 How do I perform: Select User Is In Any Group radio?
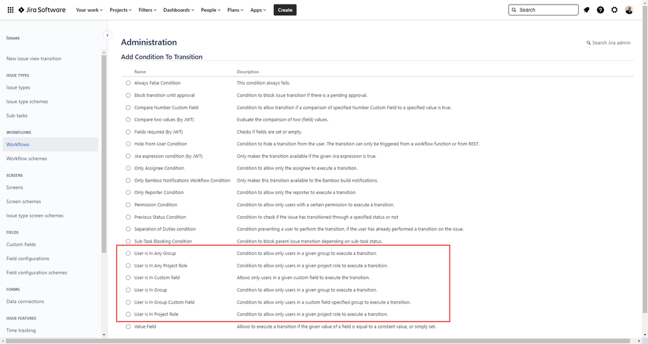(x=128, y=253)
